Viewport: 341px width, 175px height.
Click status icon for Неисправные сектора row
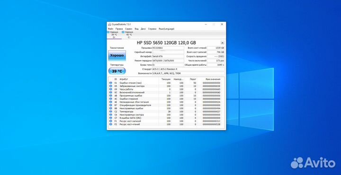click(110, 115)
